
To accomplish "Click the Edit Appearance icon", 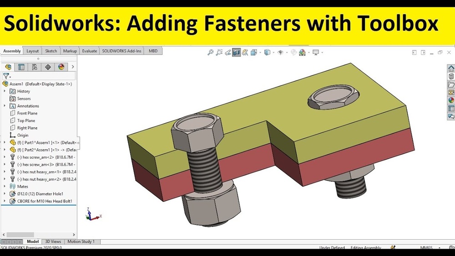I will [293, 52].
